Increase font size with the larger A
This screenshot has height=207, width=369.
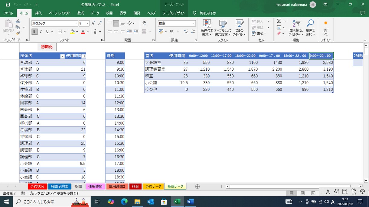(93, 23)
